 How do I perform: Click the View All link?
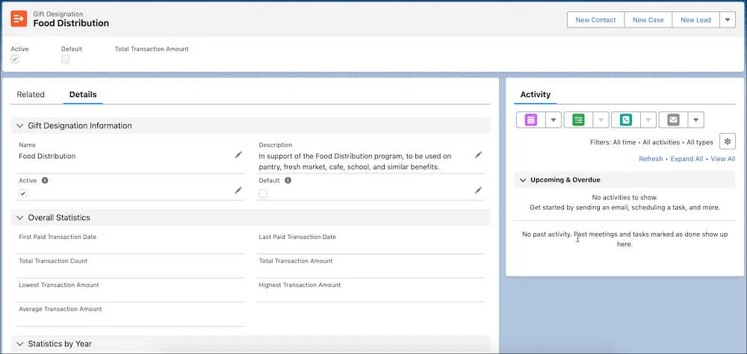tap(722, 158)
